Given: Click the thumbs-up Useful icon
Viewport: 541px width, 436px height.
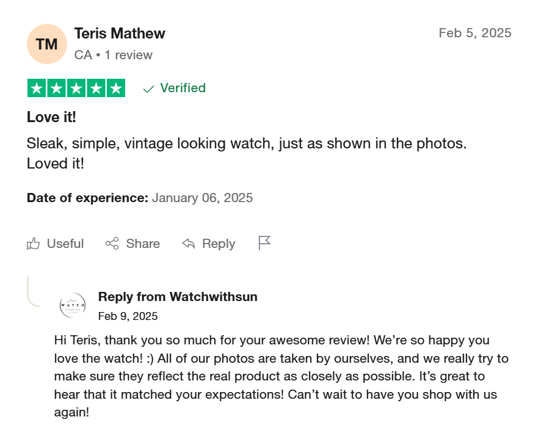Looking at the screenshot, I should click(x=34, y=243).
